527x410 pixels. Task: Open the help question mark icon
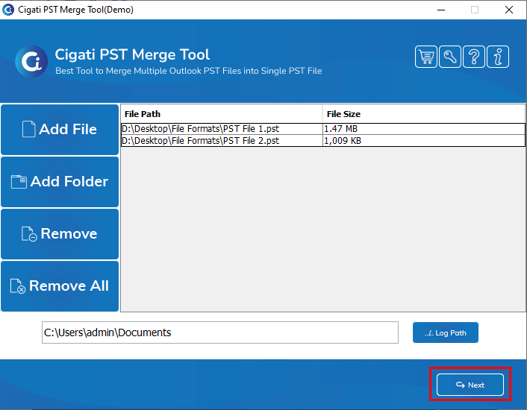(x=473, y=57)
